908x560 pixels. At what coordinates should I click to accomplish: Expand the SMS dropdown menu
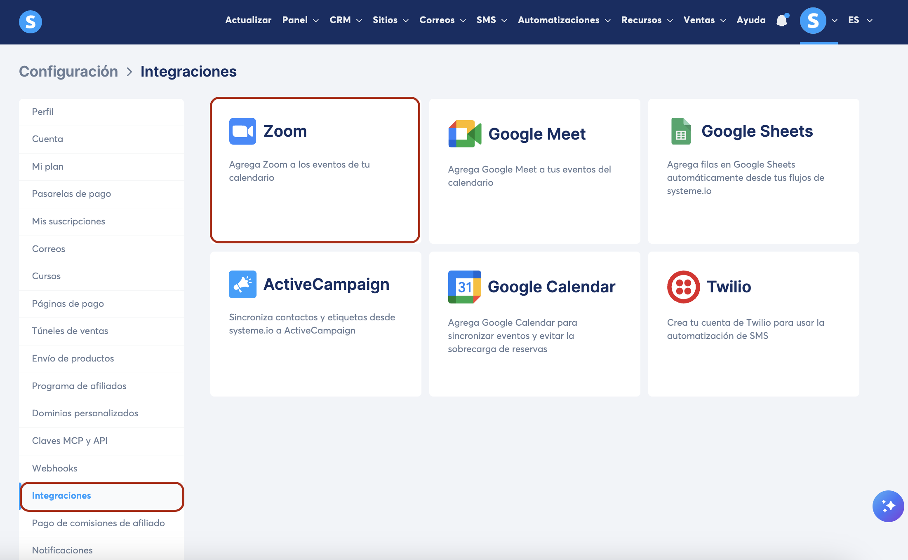coord(492,20)
